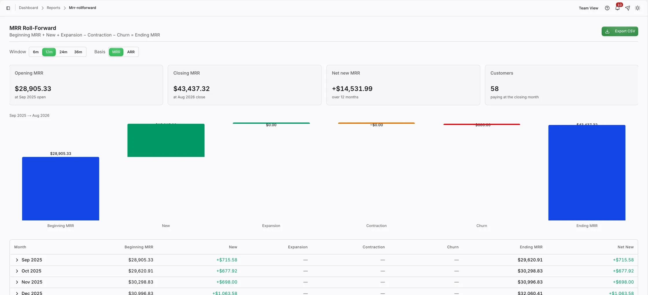
Task: Click the Ending MRR column header
Action: tap(531, 247)
